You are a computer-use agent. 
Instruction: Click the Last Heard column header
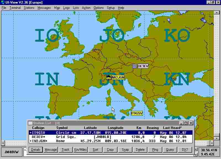172,128
